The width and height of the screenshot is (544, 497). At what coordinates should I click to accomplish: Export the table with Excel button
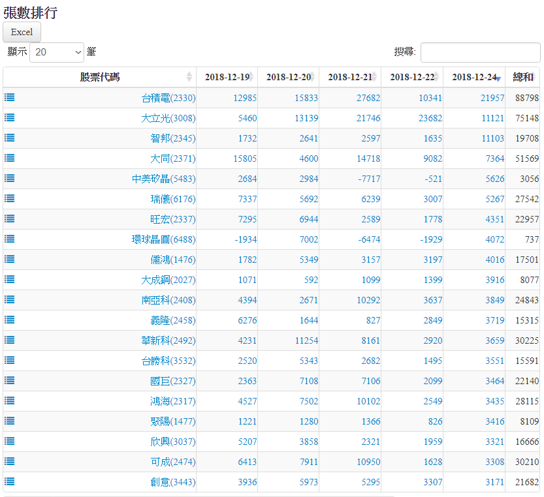tap(22, 32)
